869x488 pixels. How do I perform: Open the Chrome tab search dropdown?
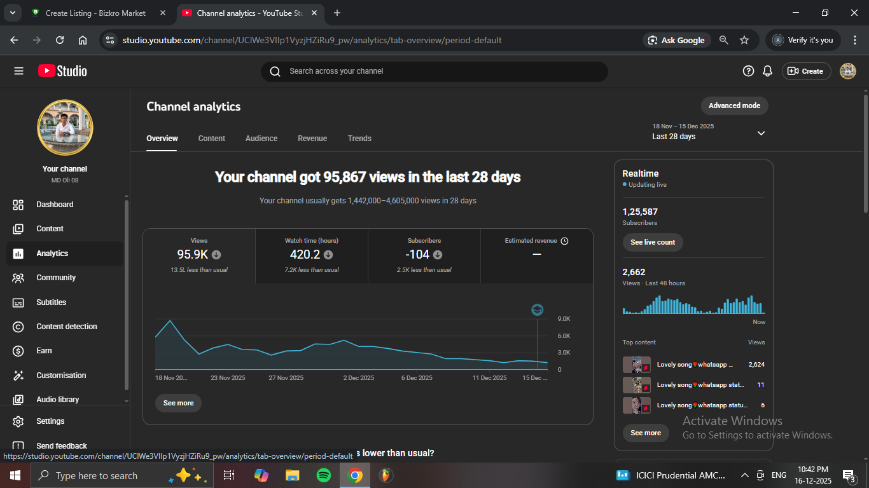[12, 13]
